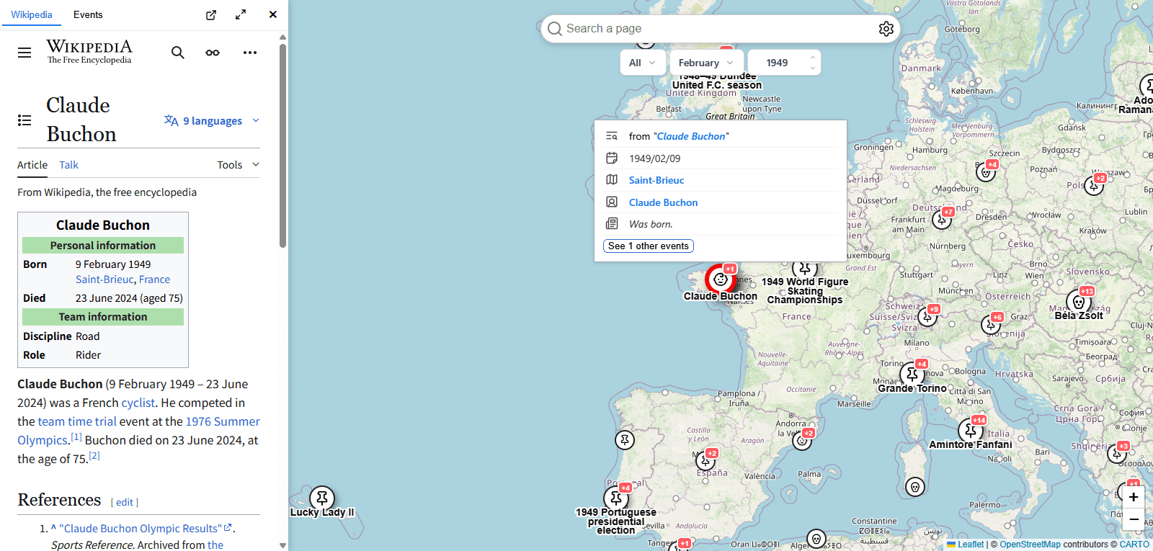The image size is (1153, 551).
Task: Open the appearance glasses icon
Action: pos(213,53)
